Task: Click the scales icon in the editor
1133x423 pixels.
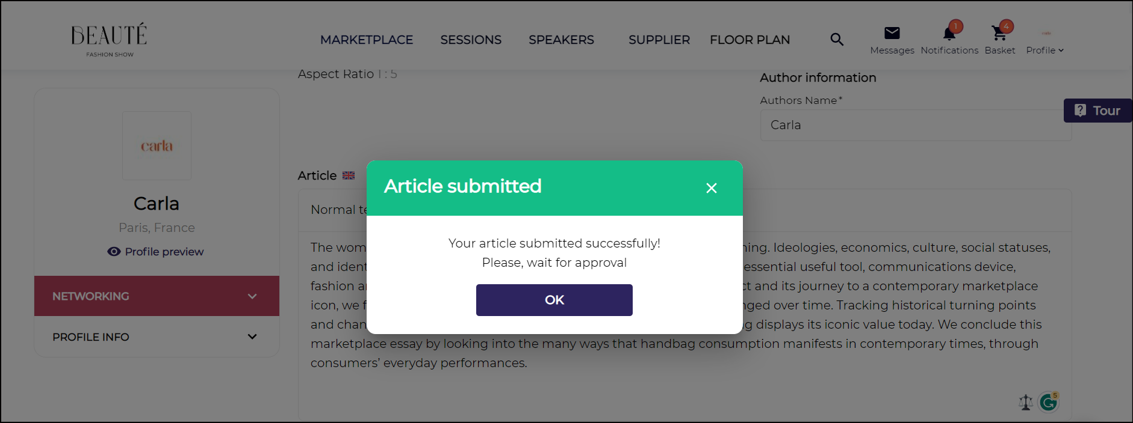Action: click(x=1026, y=402)
